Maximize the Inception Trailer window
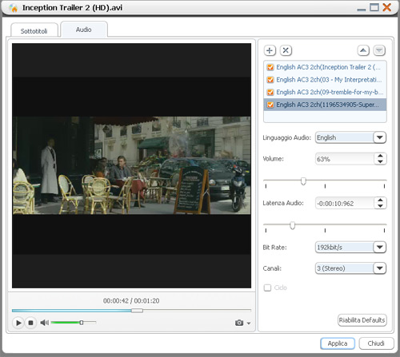Screen dimensions: 400x357 click(x=374, y=7)
